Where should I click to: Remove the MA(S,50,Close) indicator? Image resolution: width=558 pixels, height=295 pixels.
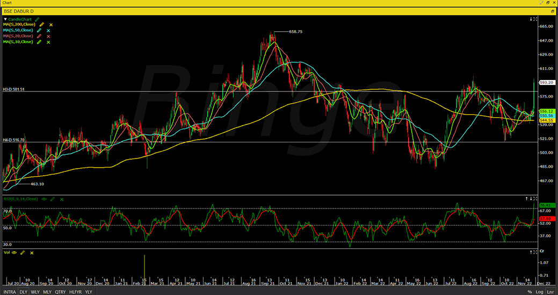tap(48, 31)
